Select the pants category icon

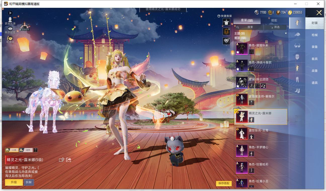[297, 80]
